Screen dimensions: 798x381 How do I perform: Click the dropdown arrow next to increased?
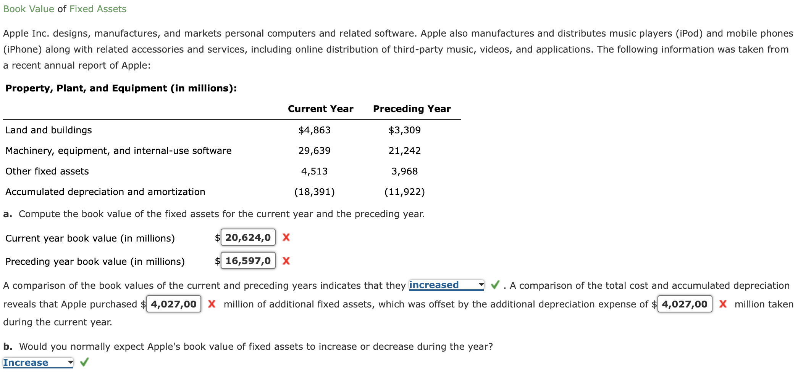(x=481, y=285)
